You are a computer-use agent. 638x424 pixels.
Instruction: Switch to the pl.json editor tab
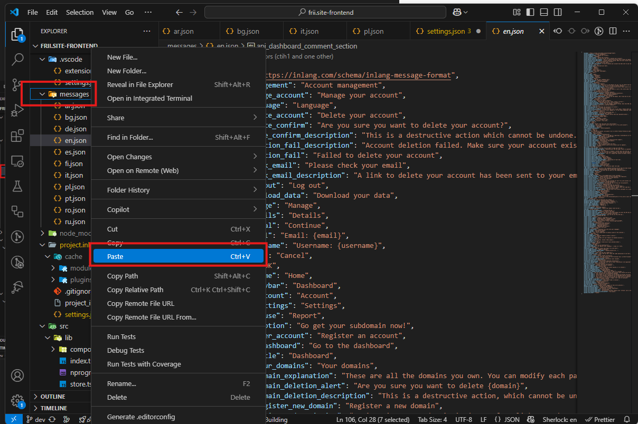[x=378, y=31]
